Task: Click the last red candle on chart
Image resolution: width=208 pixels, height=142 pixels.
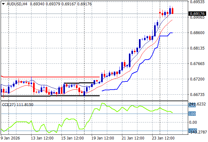Action: tap(172, 10)
